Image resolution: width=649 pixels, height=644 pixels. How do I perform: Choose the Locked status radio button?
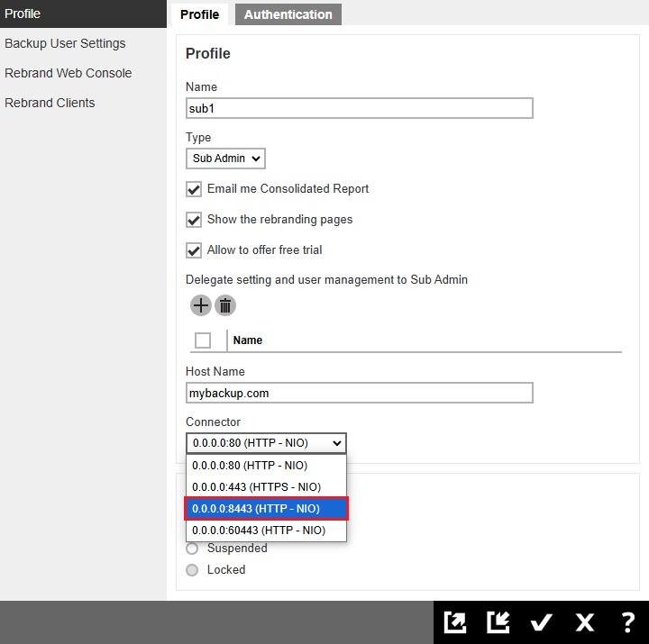[x=192, y=570]
